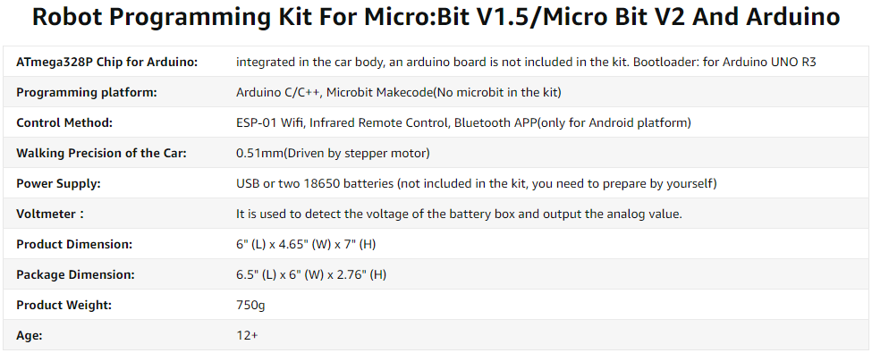This screenshot has height=353, width=872.
Task: Select the Package Dimension label
Action: coord(75,274)
